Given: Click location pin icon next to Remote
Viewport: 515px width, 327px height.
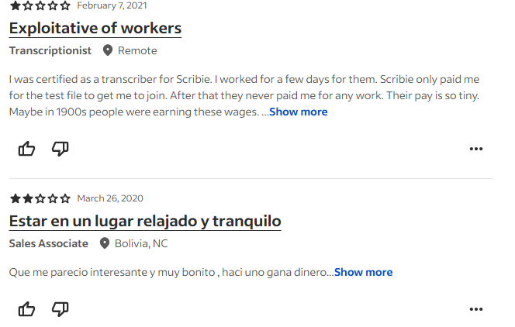Looking at the screenshot, I should [x=107, y=51].
